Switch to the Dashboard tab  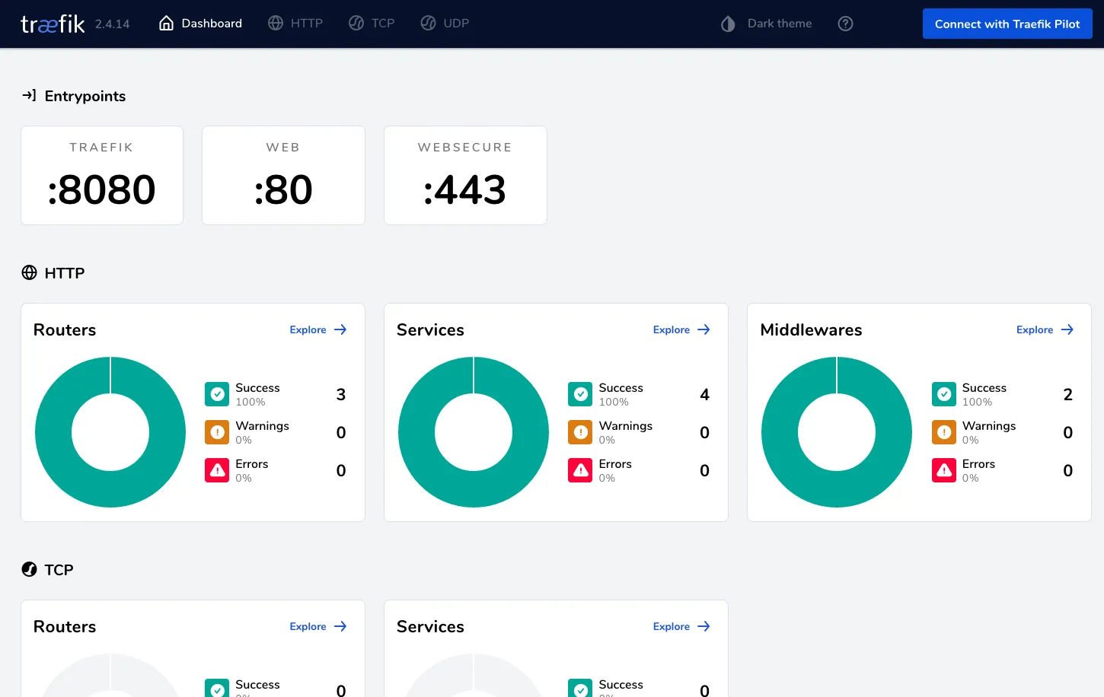click(x=210, y=23)
